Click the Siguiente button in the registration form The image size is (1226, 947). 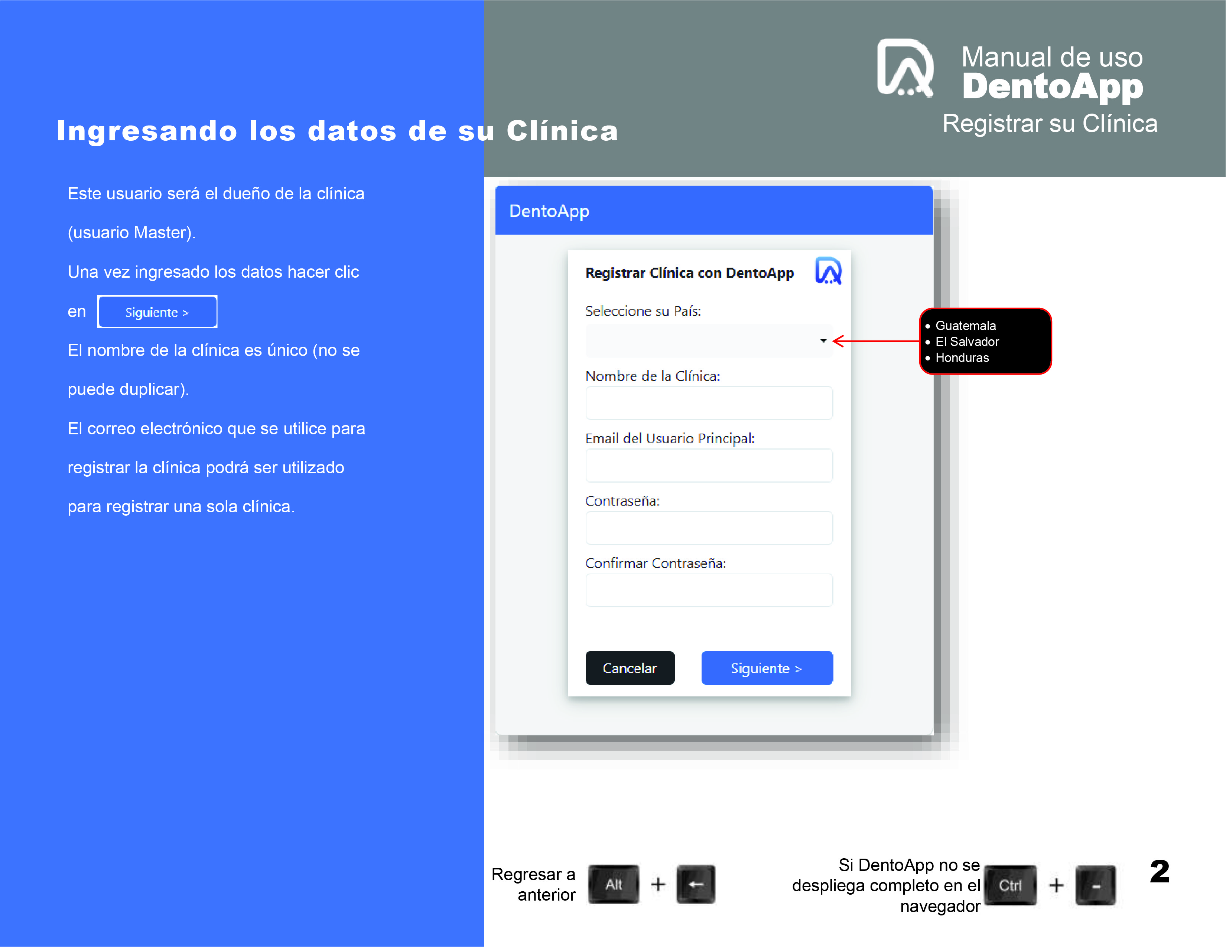coord(767,667)
